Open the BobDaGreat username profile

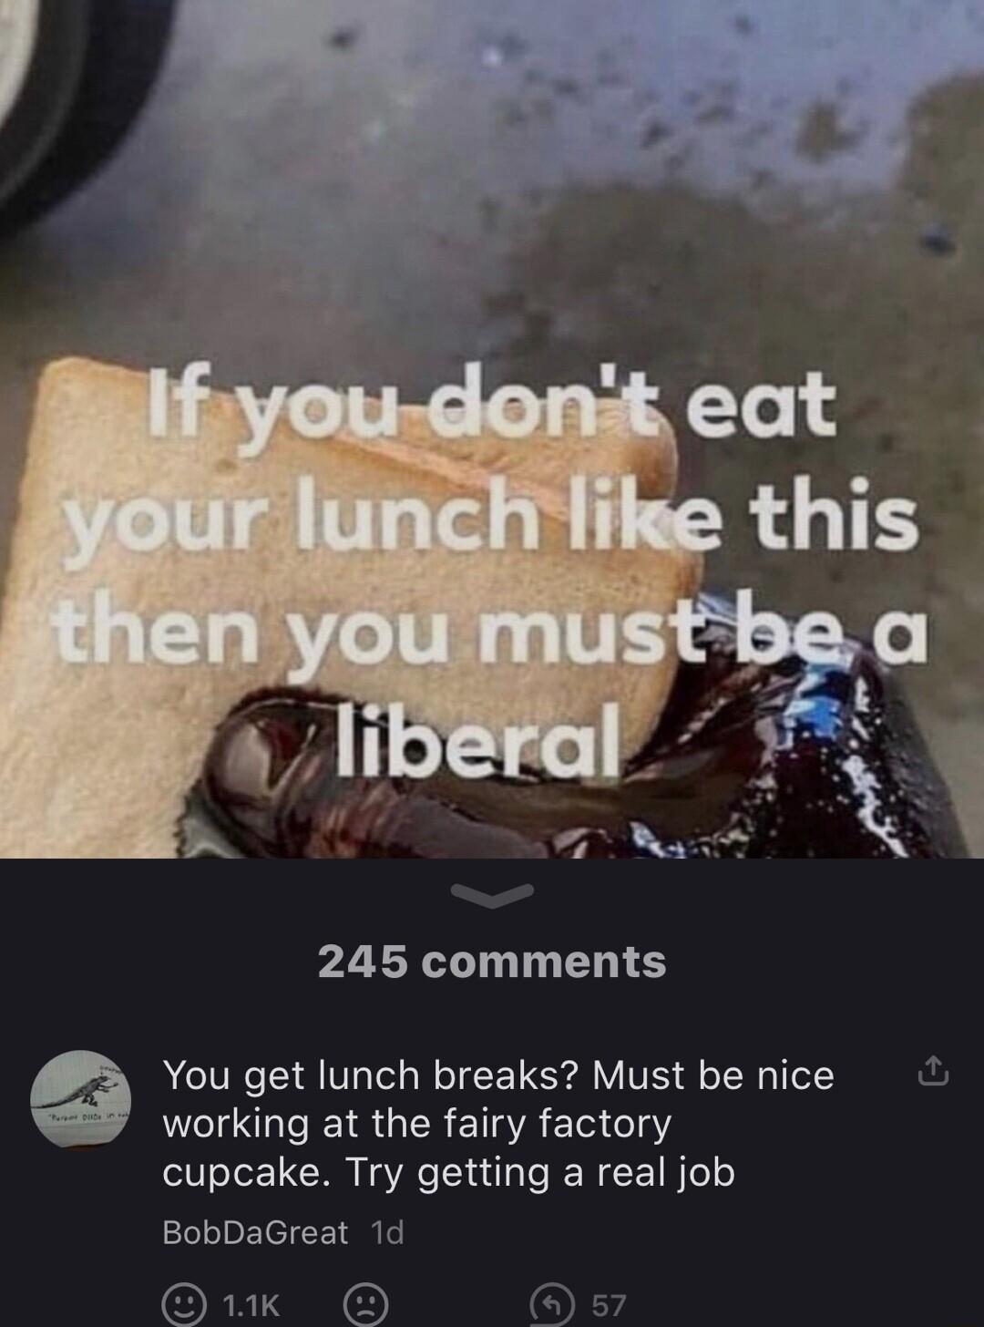click(255, 1232)
